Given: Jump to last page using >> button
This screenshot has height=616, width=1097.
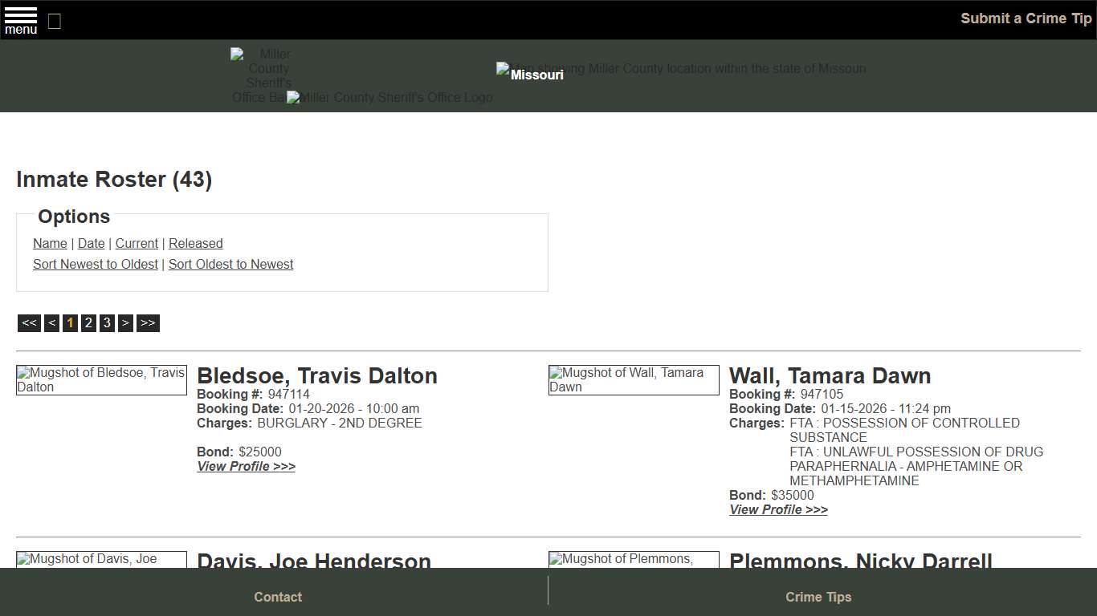Looking at the screenshot, I should click(x=148, y=322).
